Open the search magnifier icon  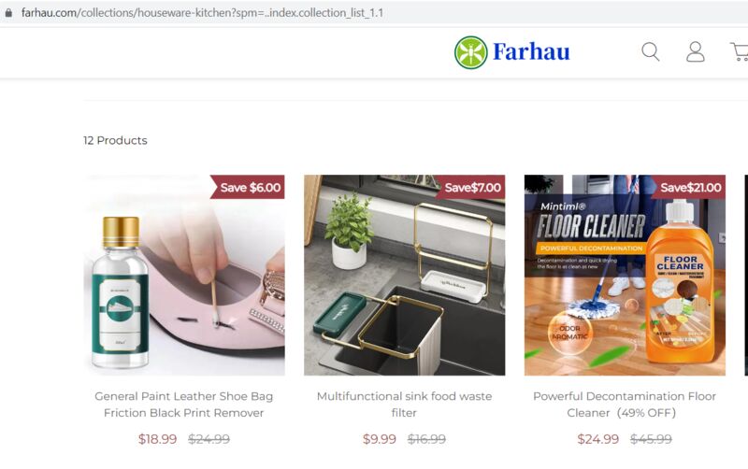(650, 51)
